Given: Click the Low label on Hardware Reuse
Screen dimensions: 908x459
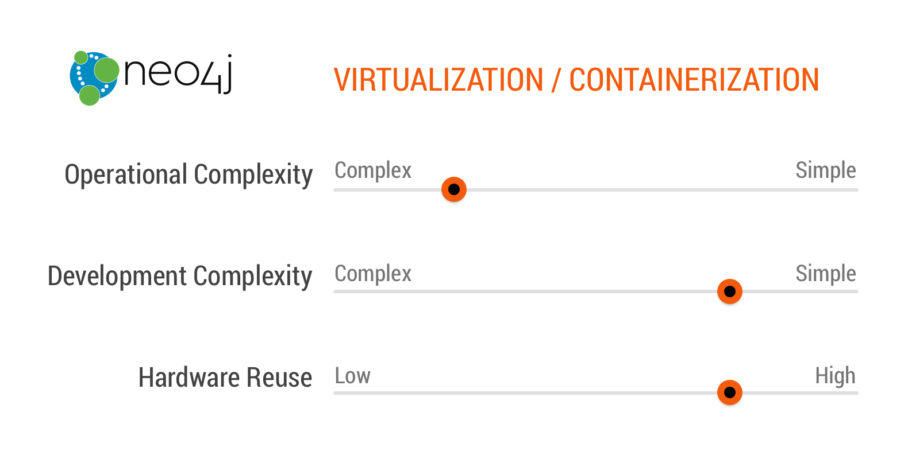Looking at the screenshot, I should (x=352, y=376).
